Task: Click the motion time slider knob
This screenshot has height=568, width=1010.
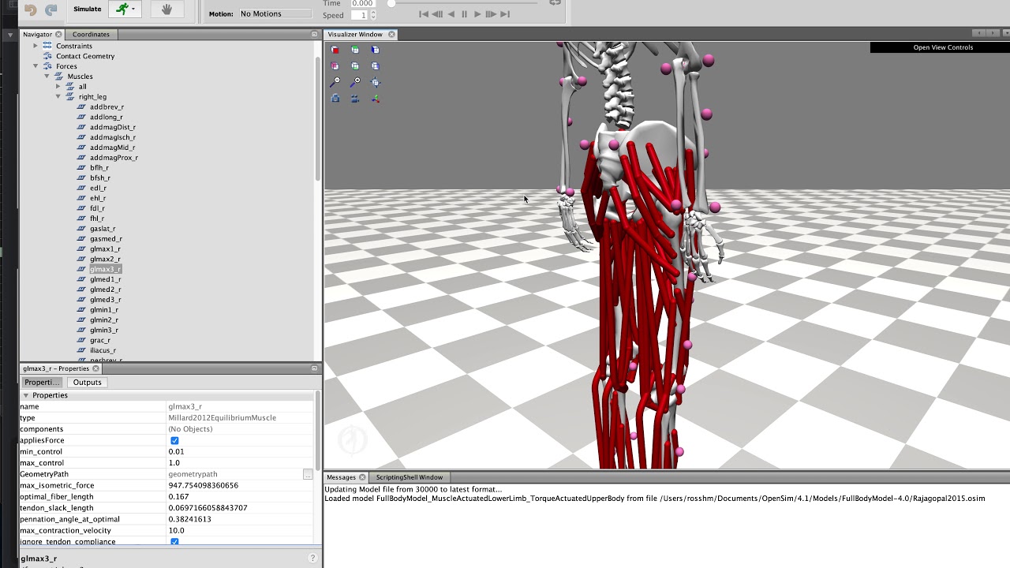Action: [x=391, y=3]
